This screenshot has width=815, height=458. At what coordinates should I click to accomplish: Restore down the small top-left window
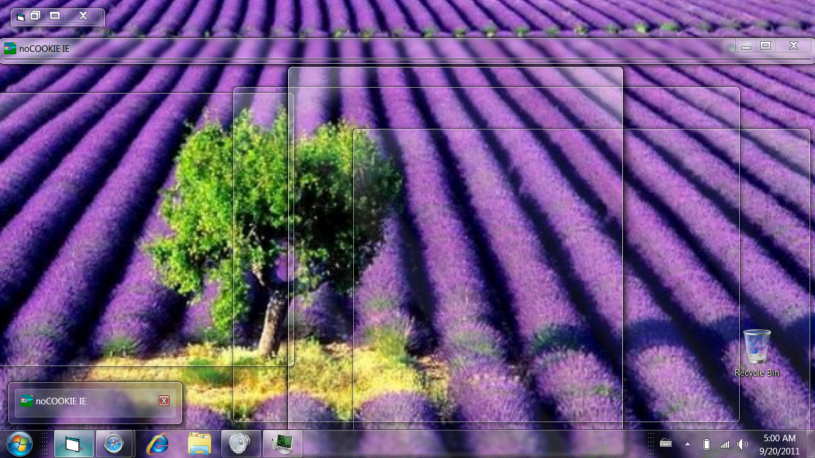[x=35, y=16]
